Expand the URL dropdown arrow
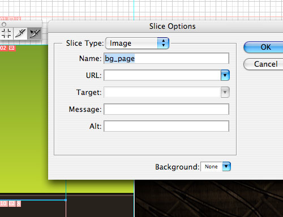Image resolution: width=283 pixels, height=217 pixels. click(225, 75)
